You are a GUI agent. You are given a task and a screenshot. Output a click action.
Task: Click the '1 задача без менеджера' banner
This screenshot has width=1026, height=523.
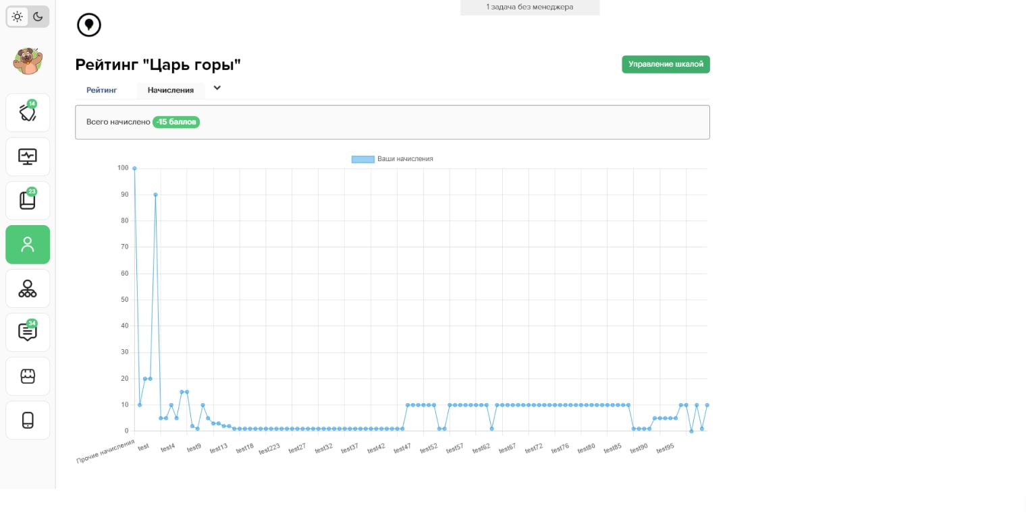529,7
